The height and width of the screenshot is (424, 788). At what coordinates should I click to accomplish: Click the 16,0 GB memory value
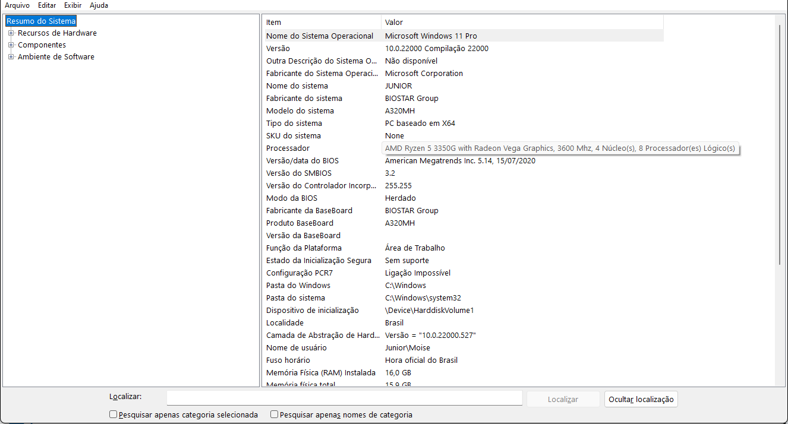[398, 372]
